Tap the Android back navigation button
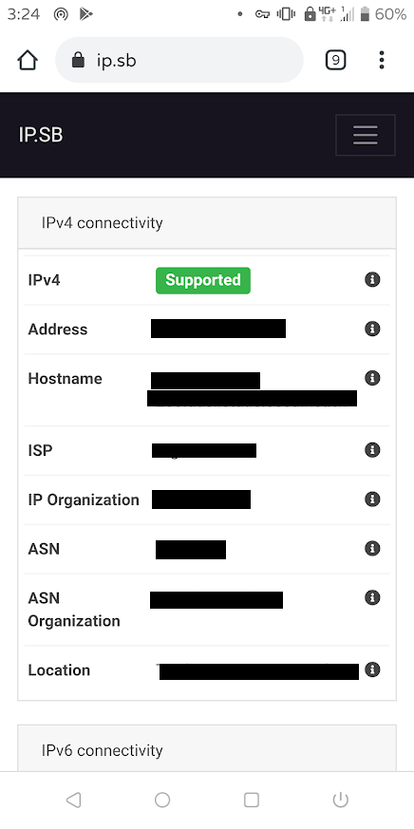This screenshot has width=414, height=829. click(x=73, y=800)
